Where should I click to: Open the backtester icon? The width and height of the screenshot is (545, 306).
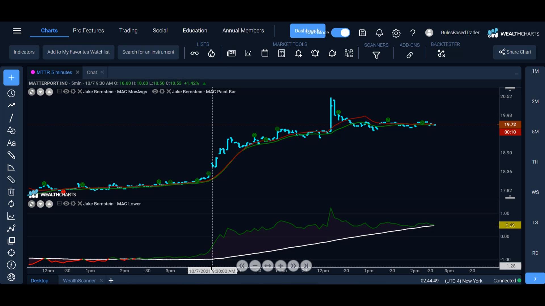(441, 53)
